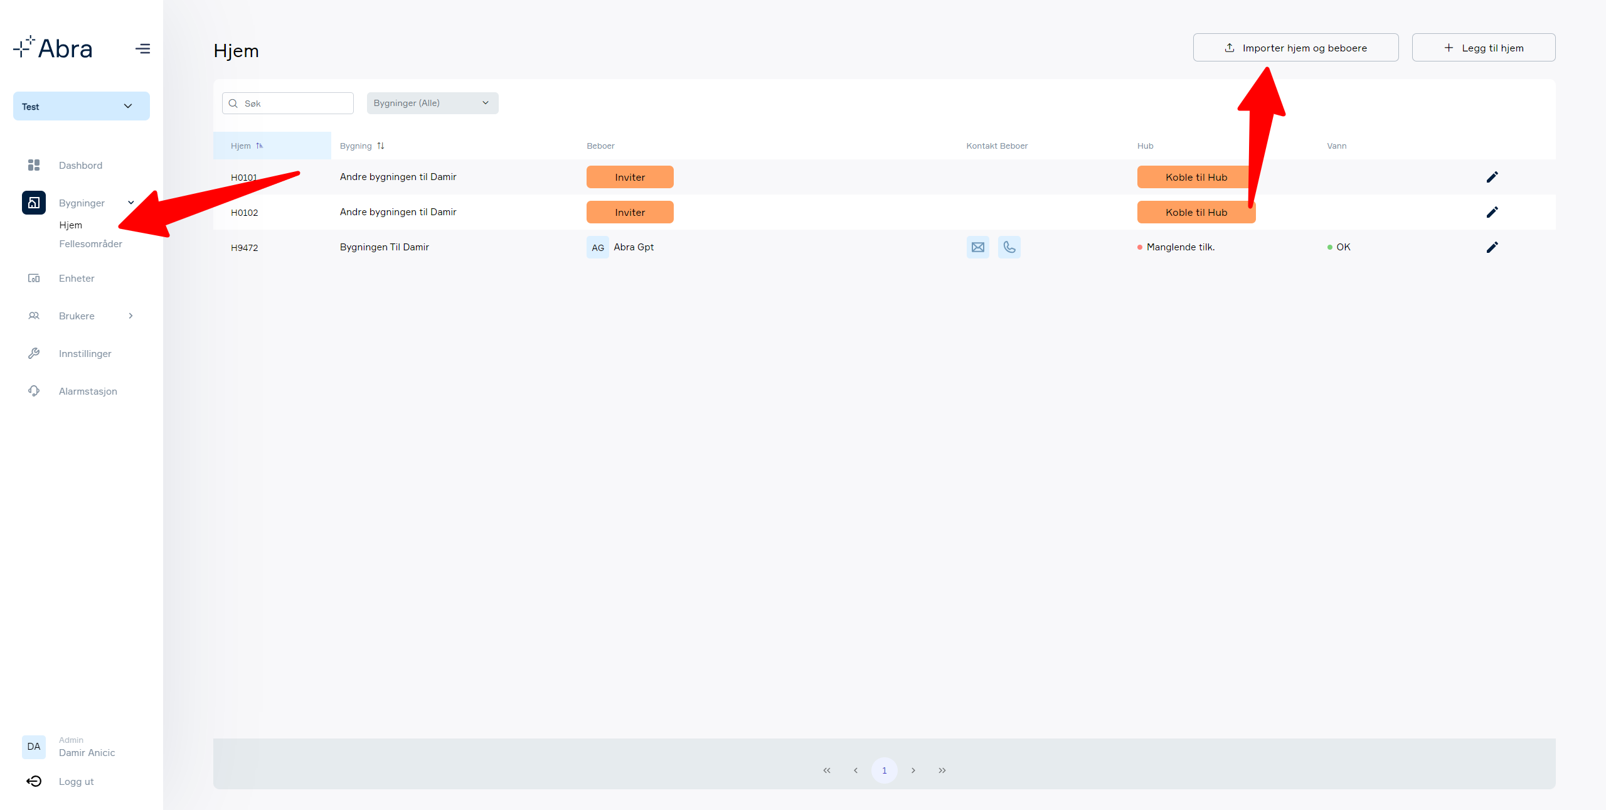Open the Test organization dropdown
This screenshot has height=810, width=1606.
pyautogui.click(x=82, y=106)
